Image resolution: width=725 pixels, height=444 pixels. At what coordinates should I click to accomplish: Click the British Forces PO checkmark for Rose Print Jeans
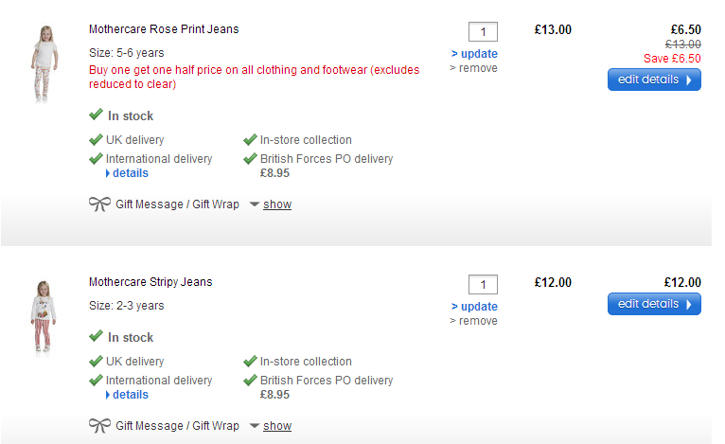251,159
